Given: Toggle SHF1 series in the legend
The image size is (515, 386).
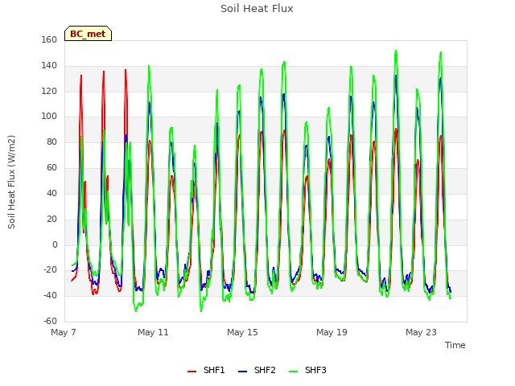Looking at the screenshot, I should tap(206, 370).
